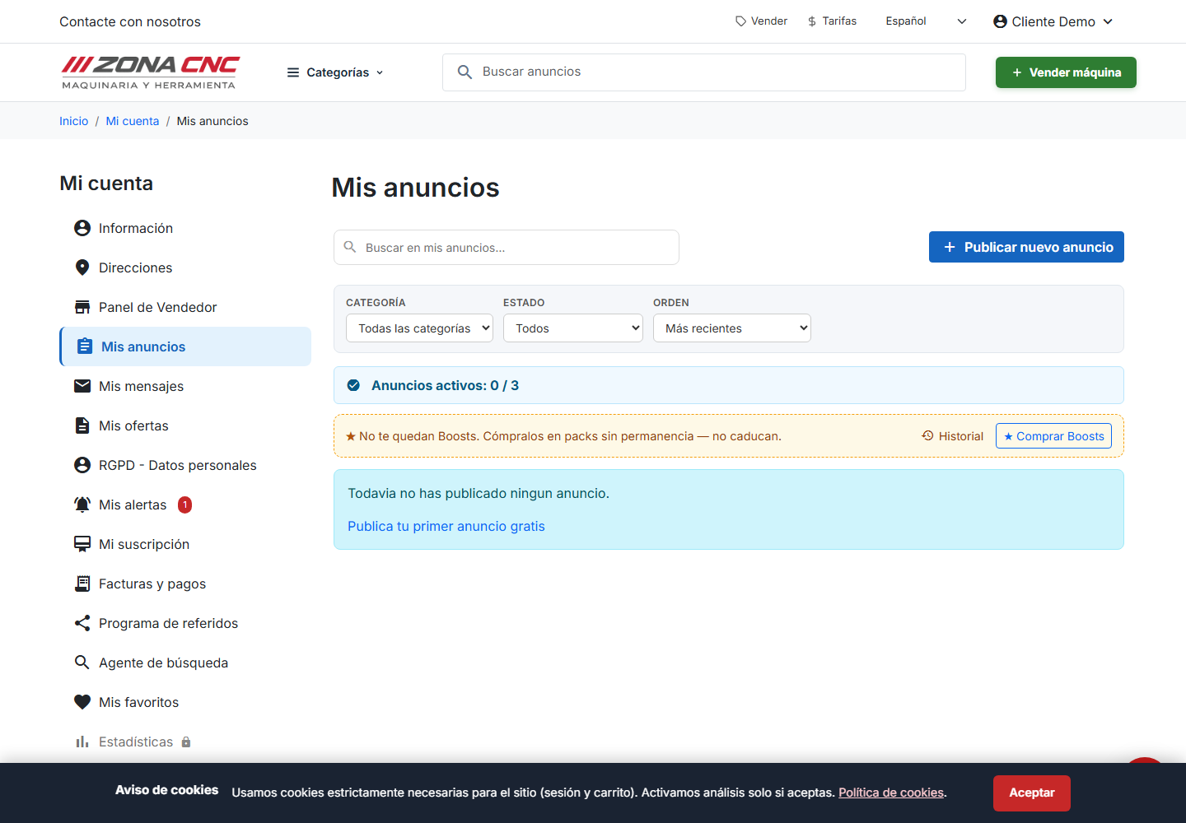Click the Información person icon
This screenshot has height=823, width=1186.
[x=82, y=228]
